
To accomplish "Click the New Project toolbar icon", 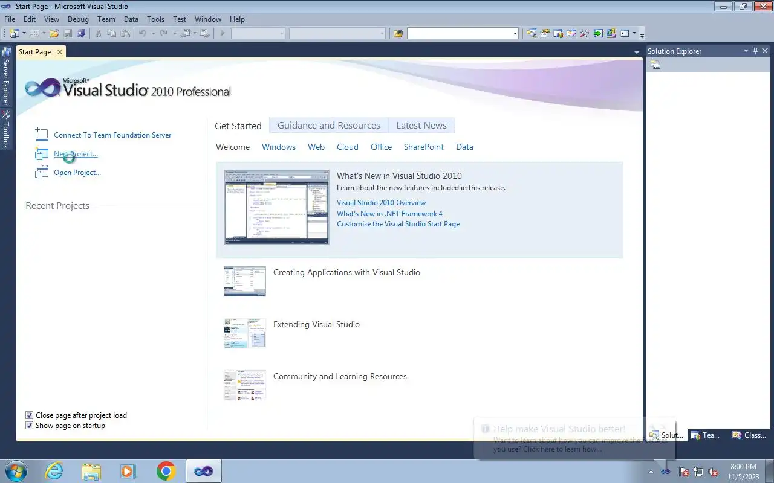I will coord(14,33).
